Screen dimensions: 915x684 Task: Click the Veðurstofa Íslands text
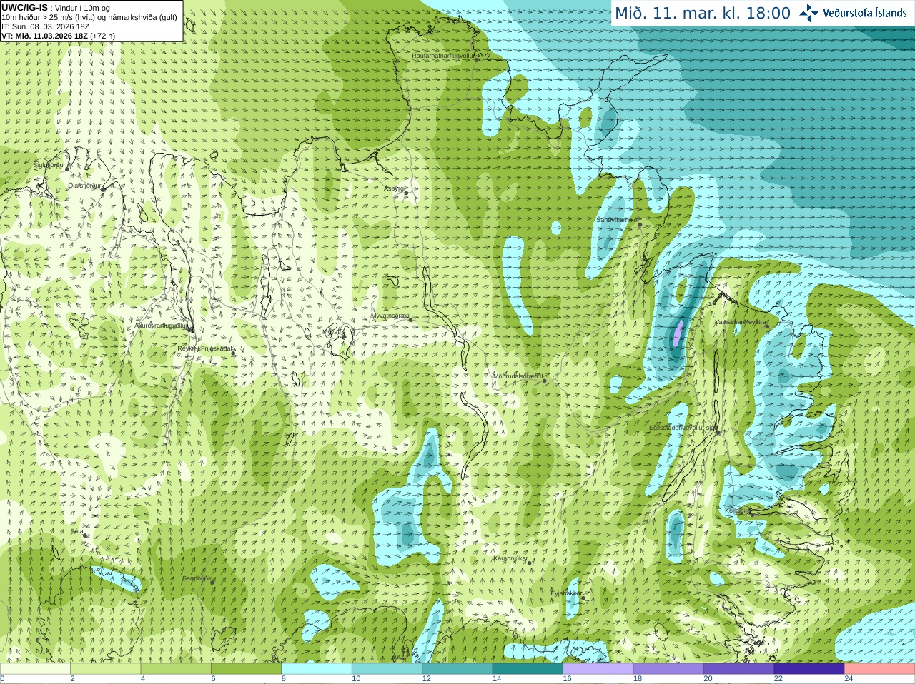click(x=864, y=13)
